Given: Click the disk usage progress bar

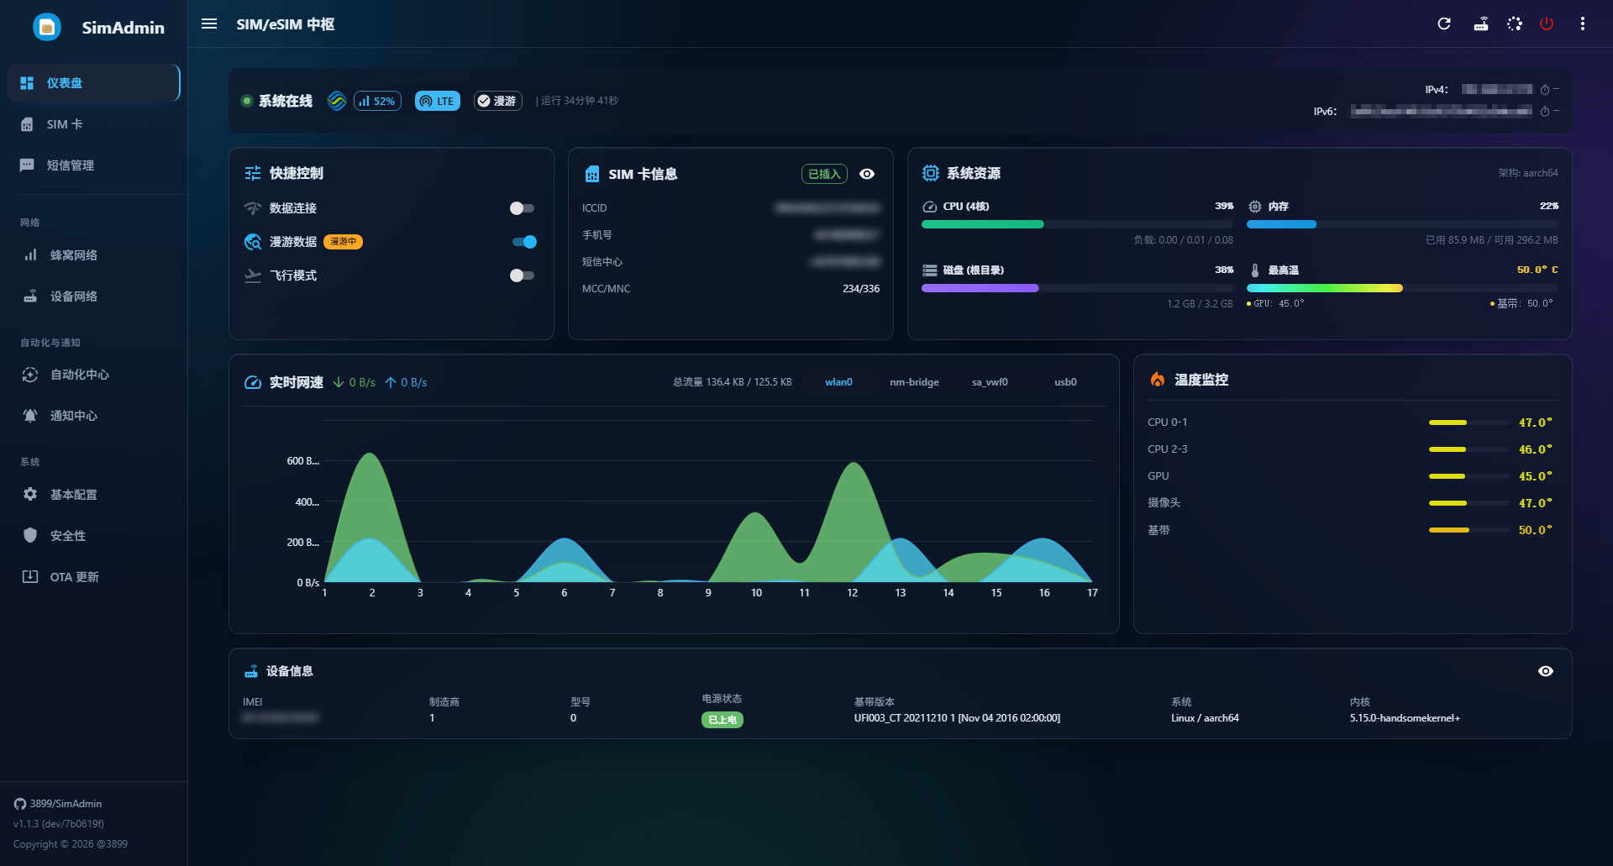Looking at the screenshot, I should 1077,288.
